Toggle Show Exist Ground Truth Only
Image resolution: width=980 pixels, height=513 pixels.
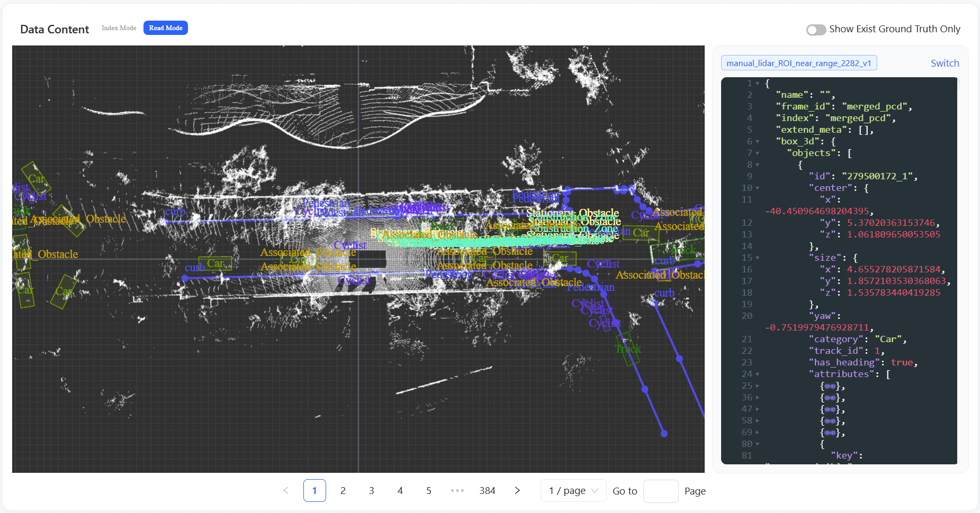816,30
